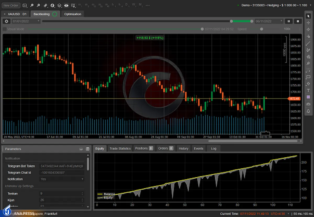Screen dimensions: 314x217
Task: Stop the backtest with the stop button
Action: tap(298, 21)
